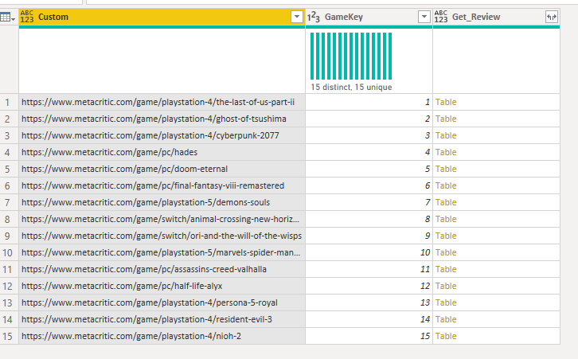Select the marvels-spider-man URL cell
This screenshot has width=578, height=359.
[162, 252]
